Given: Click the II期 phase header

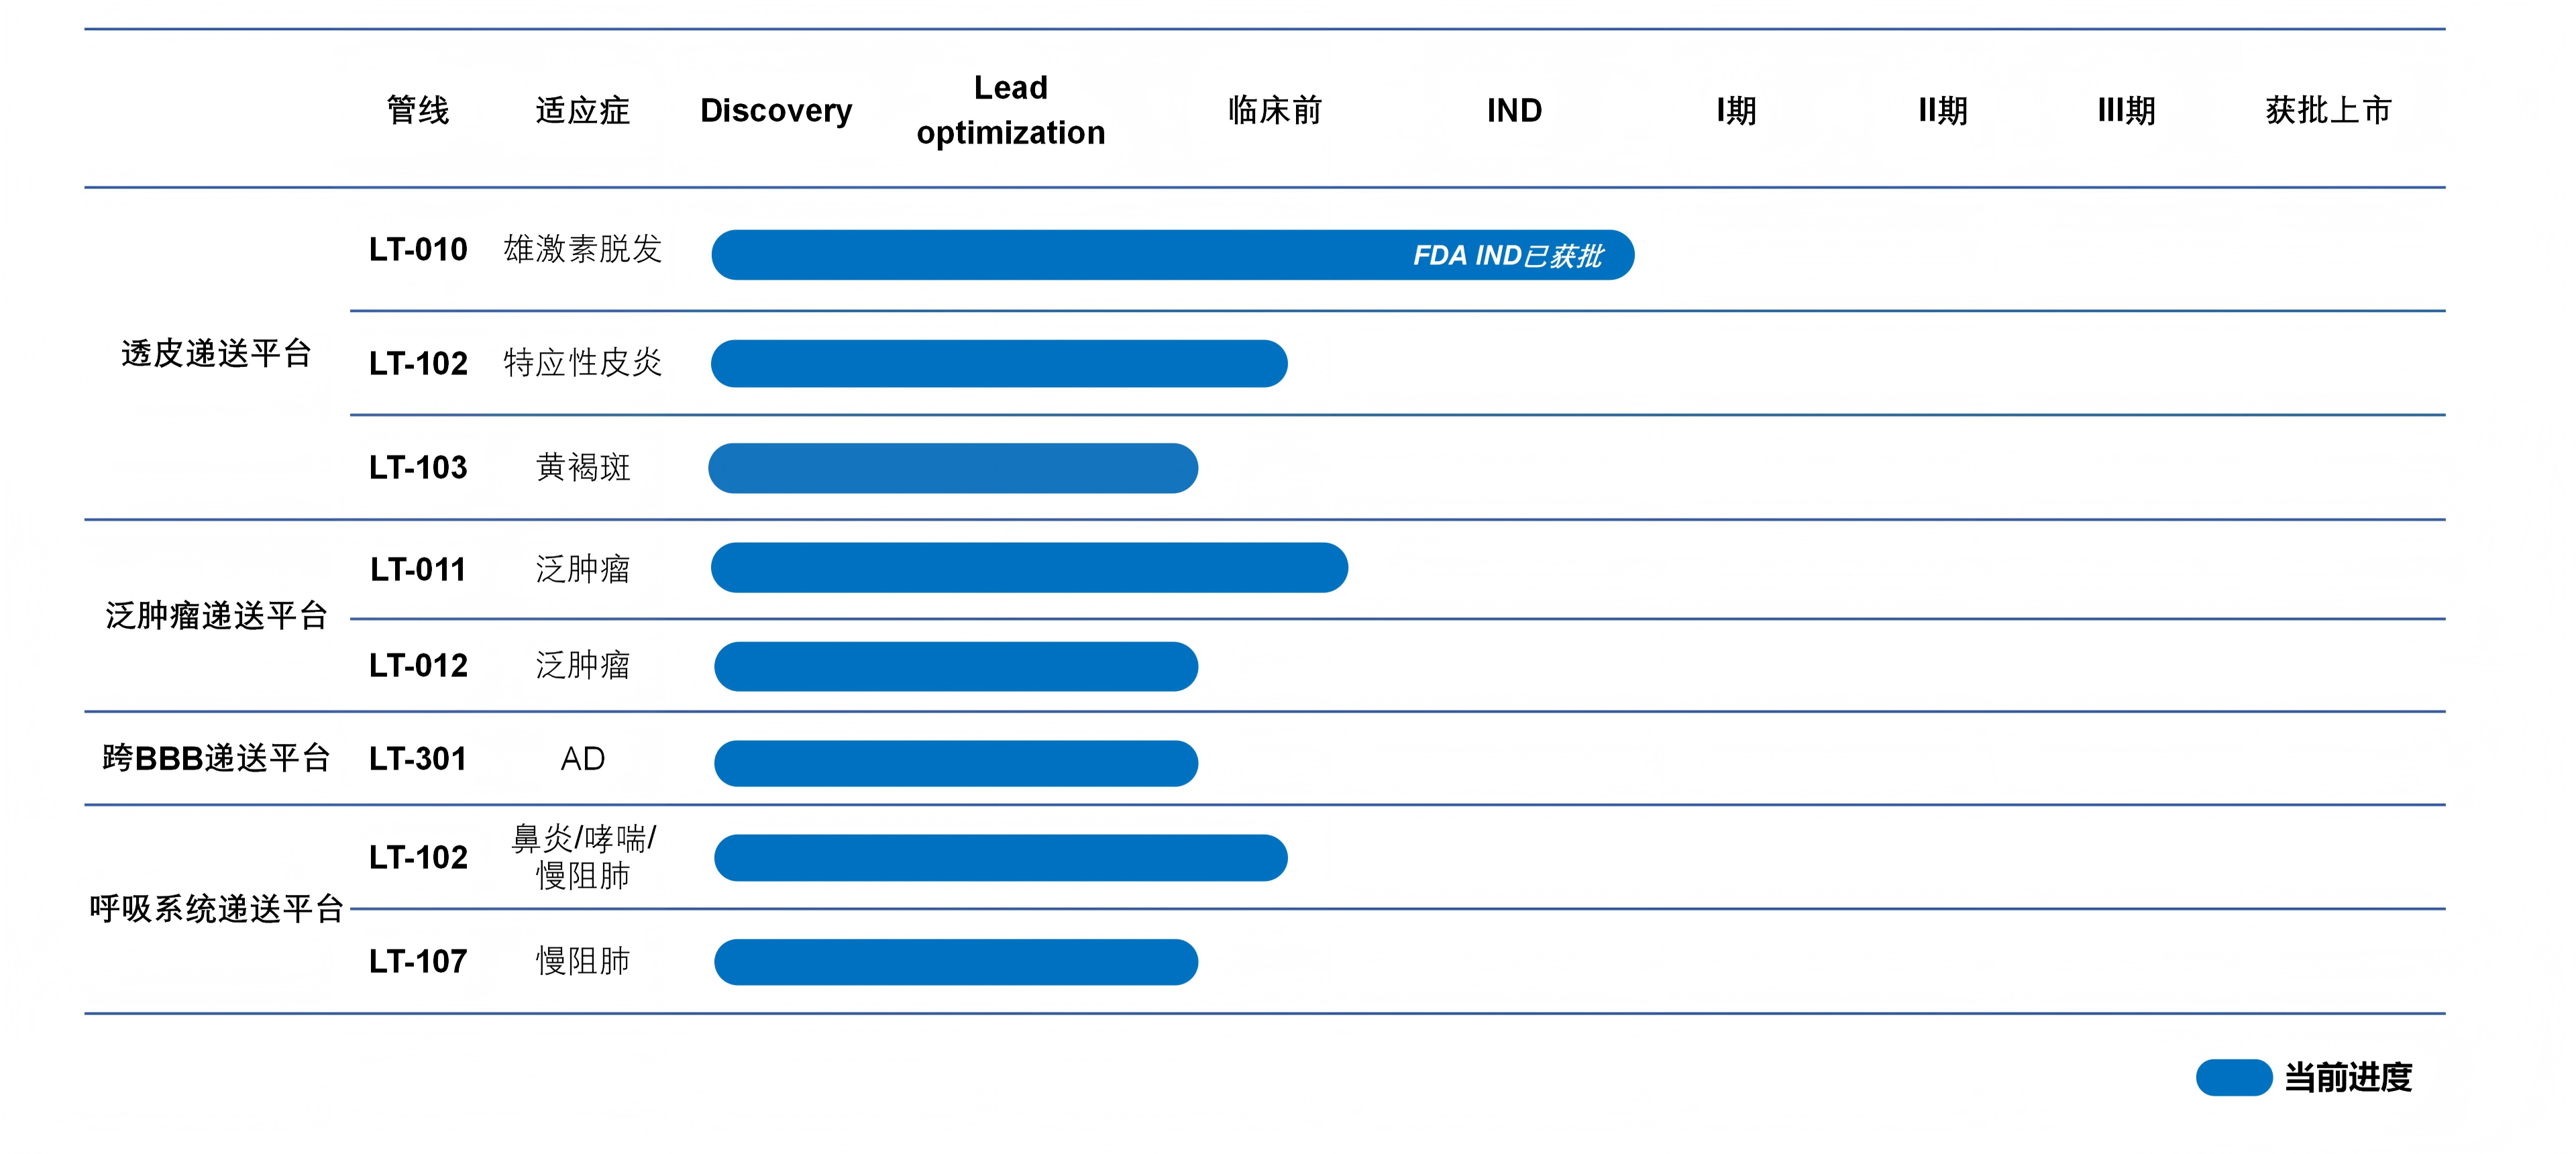Looking at the screenshot, I should click(1942, 110).
